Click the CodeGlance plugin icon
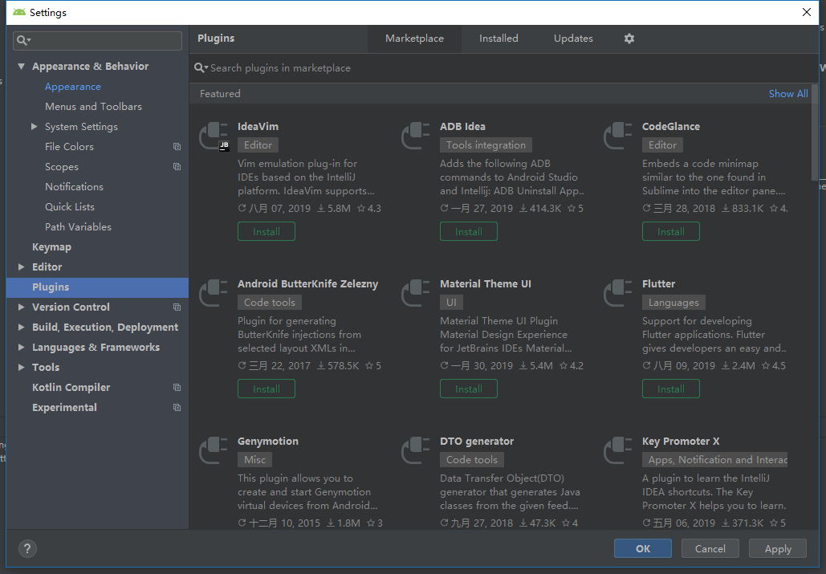This screenshot has height=574, width=826. 618,136
